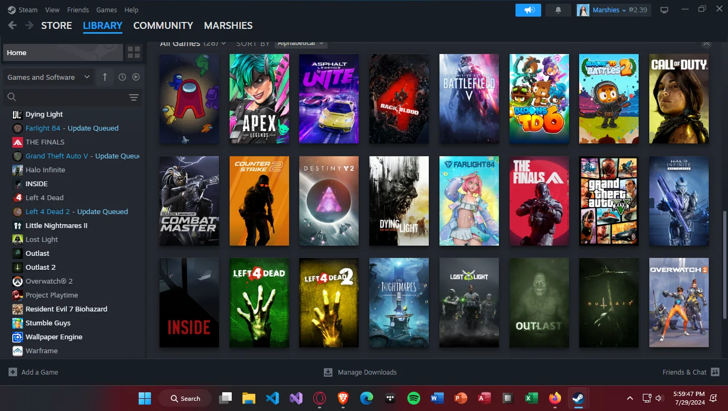Switch to the COMMUNITY tab

click(x=163, y=25)
